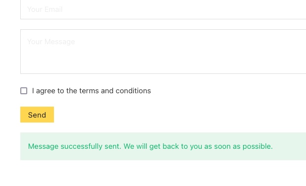Submit the contact form with Send

coord(37,115)
